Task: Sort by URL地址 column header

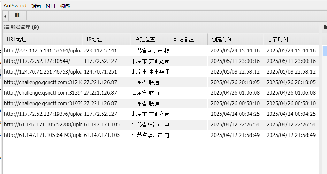Action: (17, 39)
